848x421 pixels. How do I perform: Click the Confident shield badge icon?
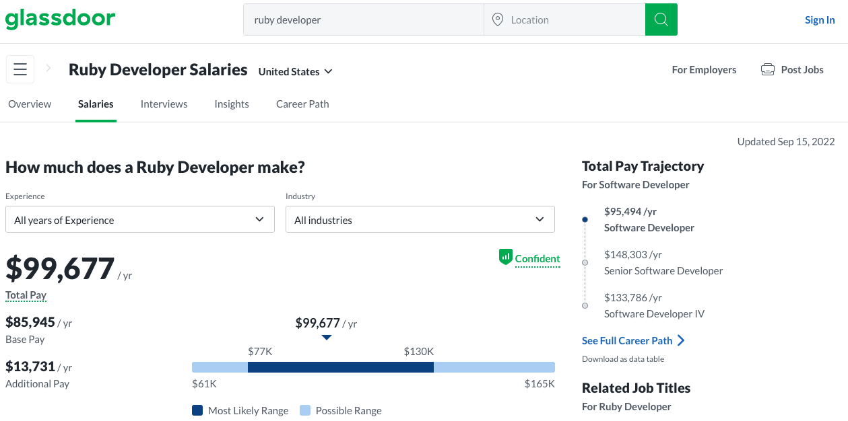(506, 257)
